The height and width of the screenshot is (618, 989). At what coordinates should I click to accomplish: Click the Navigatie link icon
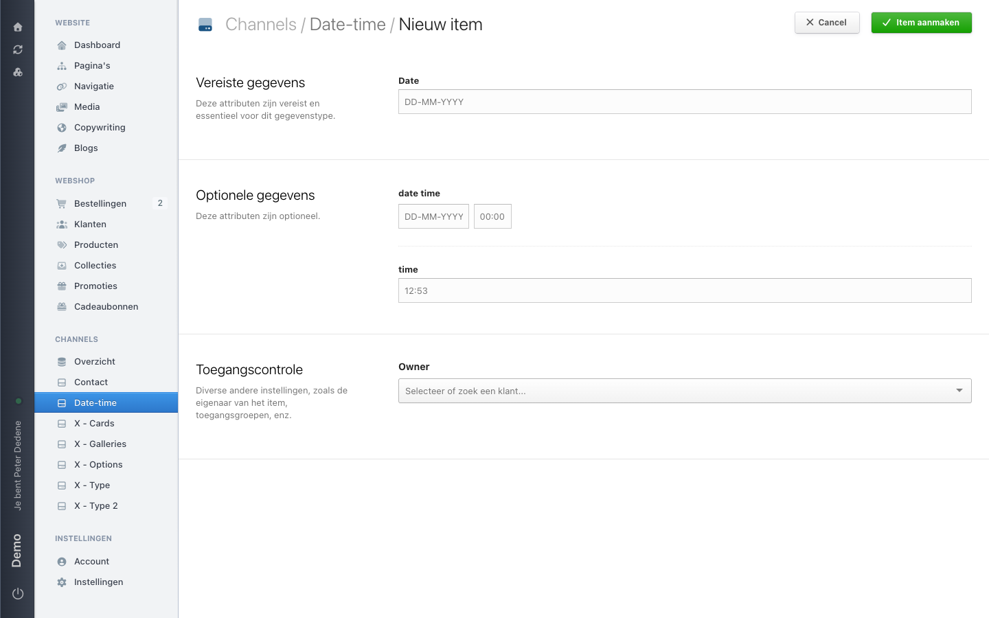point(62,87)
